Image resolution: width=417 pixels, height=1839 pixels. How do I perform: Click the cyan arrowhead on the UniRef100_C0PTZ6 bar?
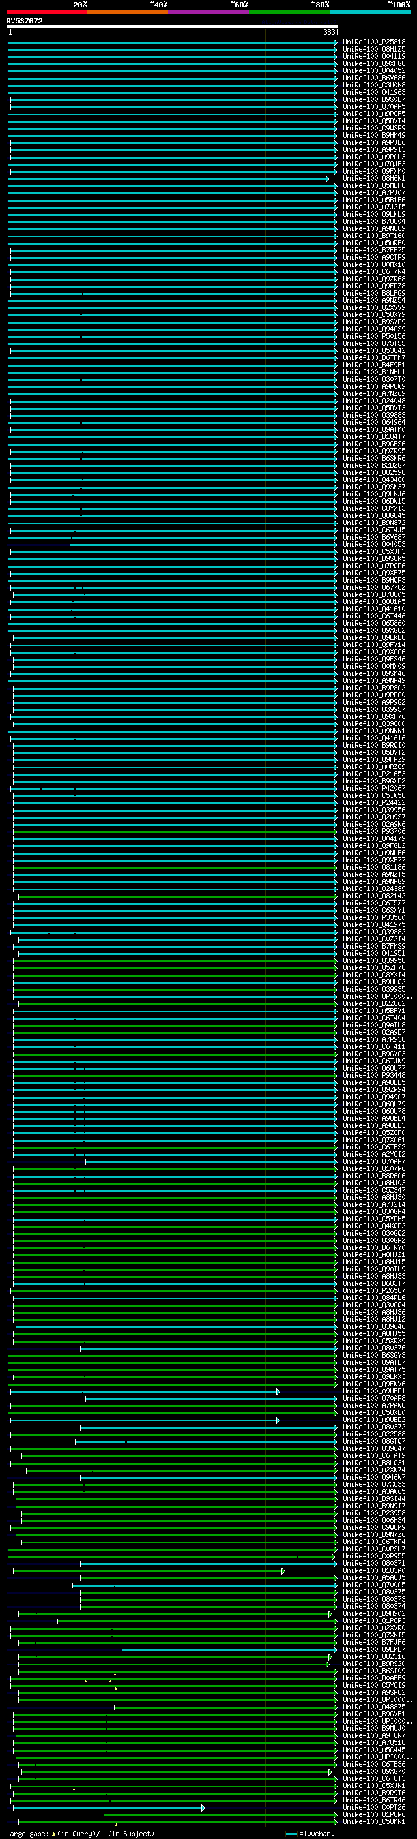tap(203, 1808)
